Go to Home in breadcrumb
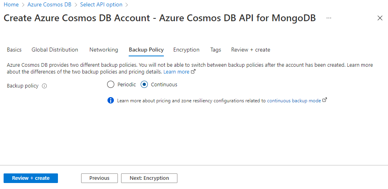388x189 pixels. pos(11,4)
